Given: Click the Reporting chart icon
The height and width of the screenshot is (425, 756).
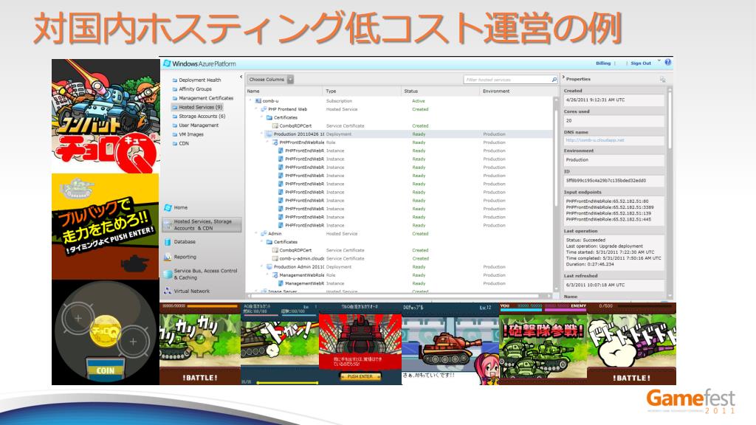Looking at the screenshot, I should [x=168, y=258].
